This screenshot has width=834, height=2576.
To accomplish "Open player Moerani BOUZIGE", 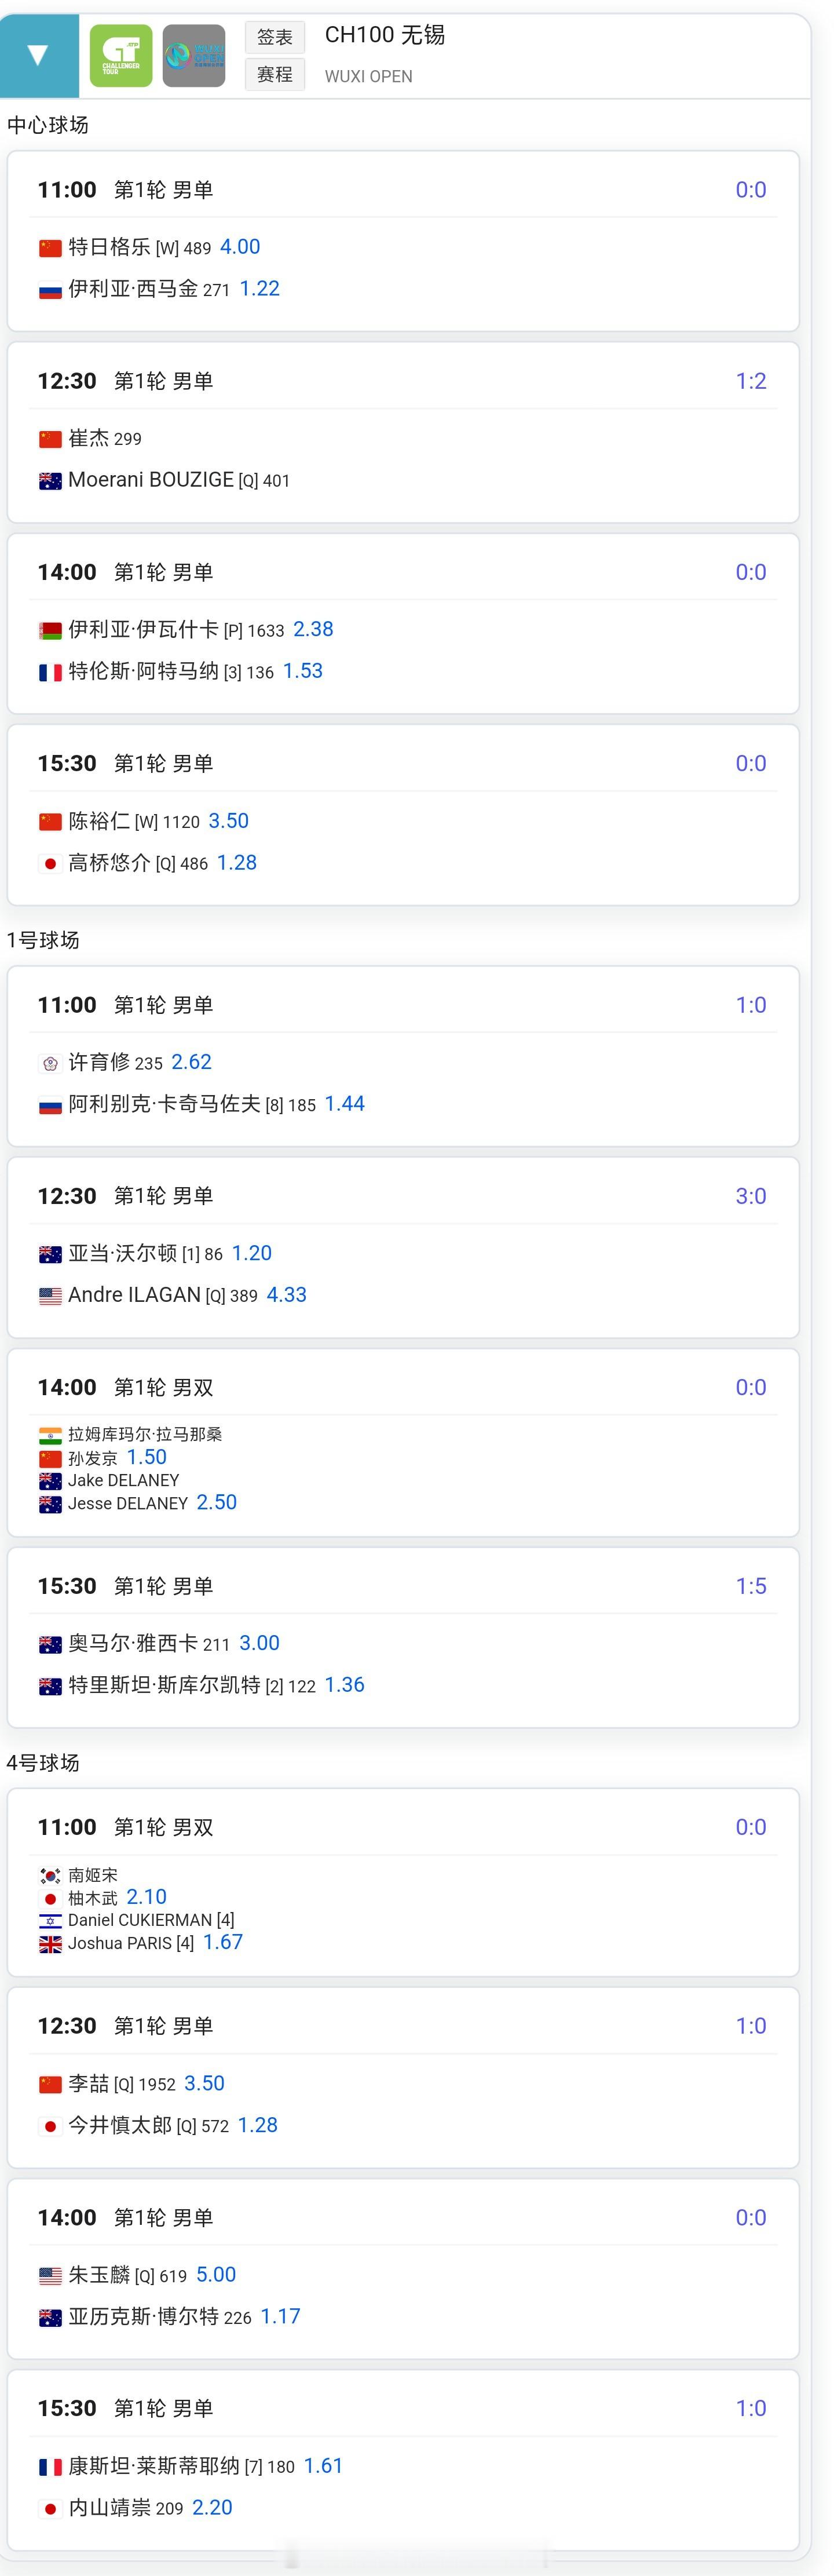I will pyautogui.click(x=151, y=480).
